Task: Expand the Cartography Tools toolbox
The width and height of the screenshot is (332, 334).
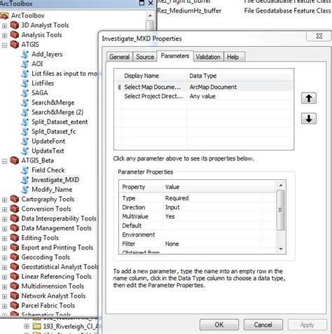Action: click(x=4, y=200)
